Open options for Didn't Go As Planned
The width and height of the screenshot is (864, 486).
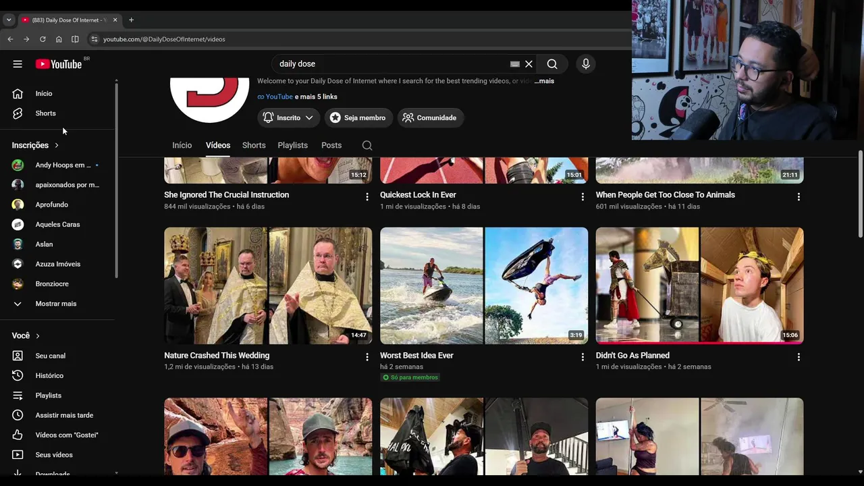coord(799,357)
